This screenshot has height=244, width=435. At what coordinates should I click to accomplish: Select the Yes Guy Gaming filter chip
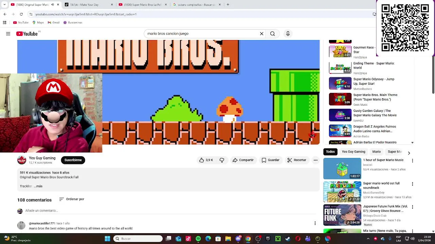point(353,152)
